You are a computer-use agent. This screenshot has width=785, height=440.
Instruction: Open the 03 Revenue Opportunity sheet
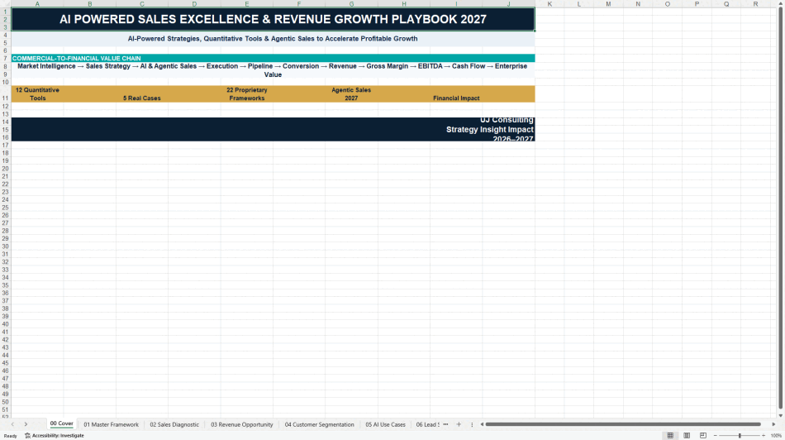[x=242, y=424]
